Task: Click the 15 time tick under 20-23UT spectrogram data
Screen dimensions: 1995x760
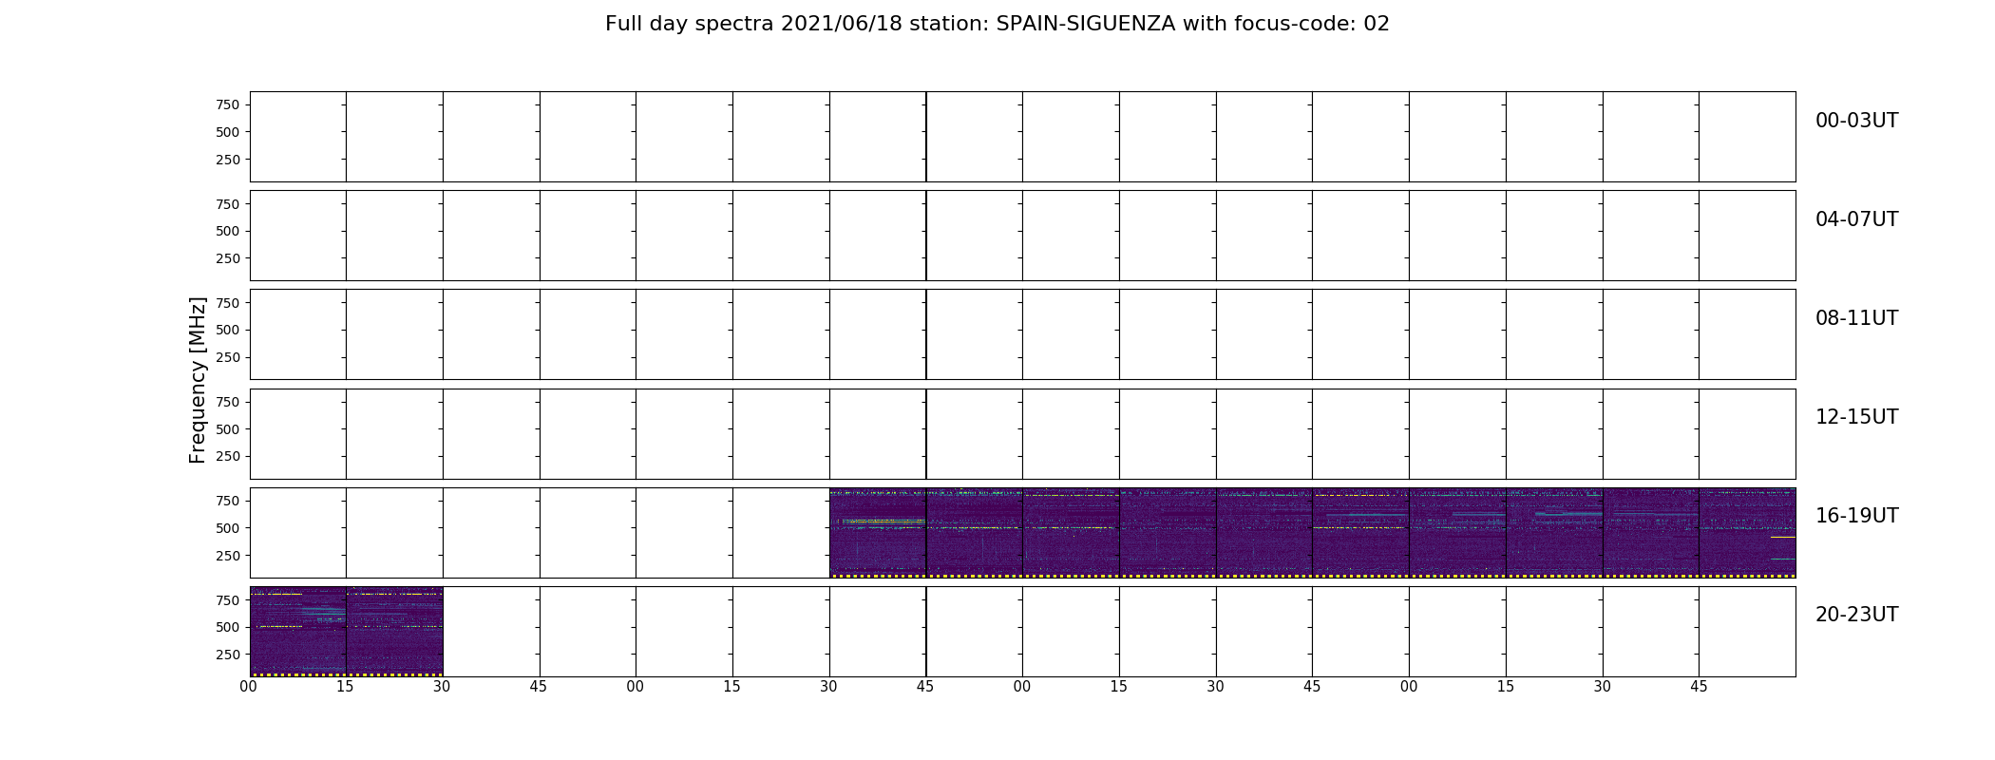Action: click(x=345, y=687)
